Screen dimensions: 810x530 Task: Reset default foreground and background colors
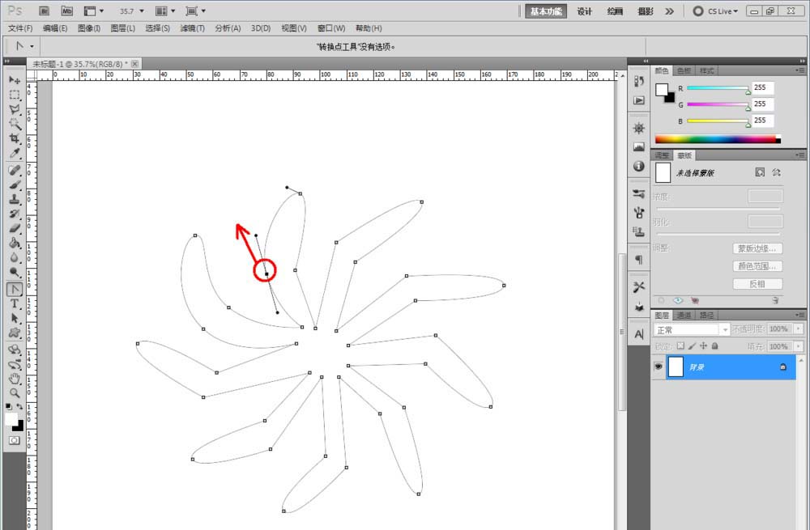click(x=9, y=406)
